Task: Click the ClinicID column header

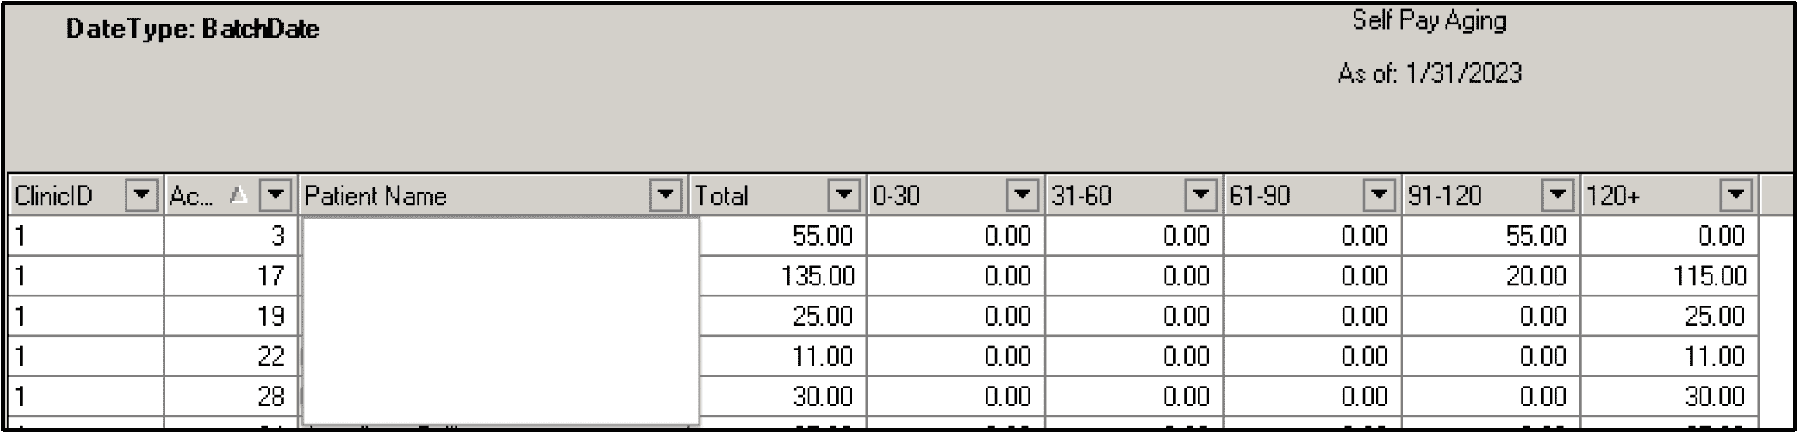Action: 63,196
